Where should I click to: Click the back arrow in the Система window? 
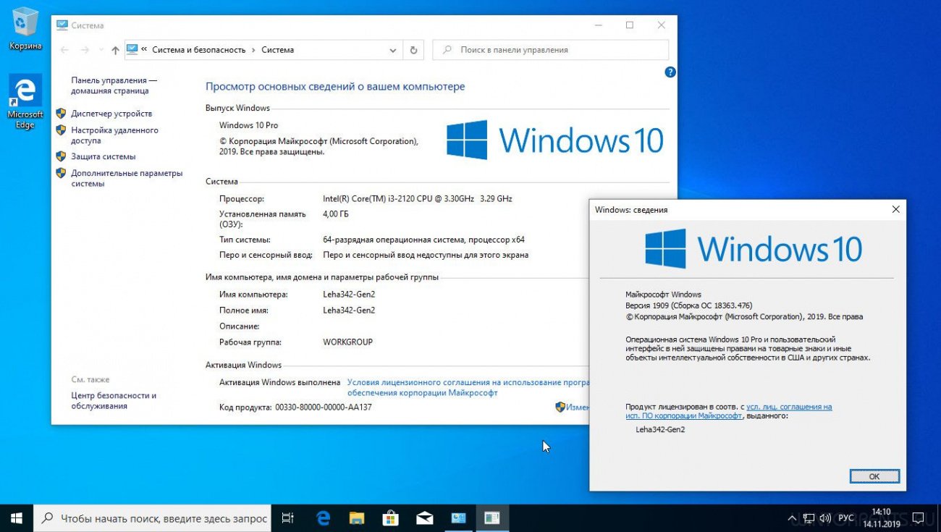[x=64, y=50]
